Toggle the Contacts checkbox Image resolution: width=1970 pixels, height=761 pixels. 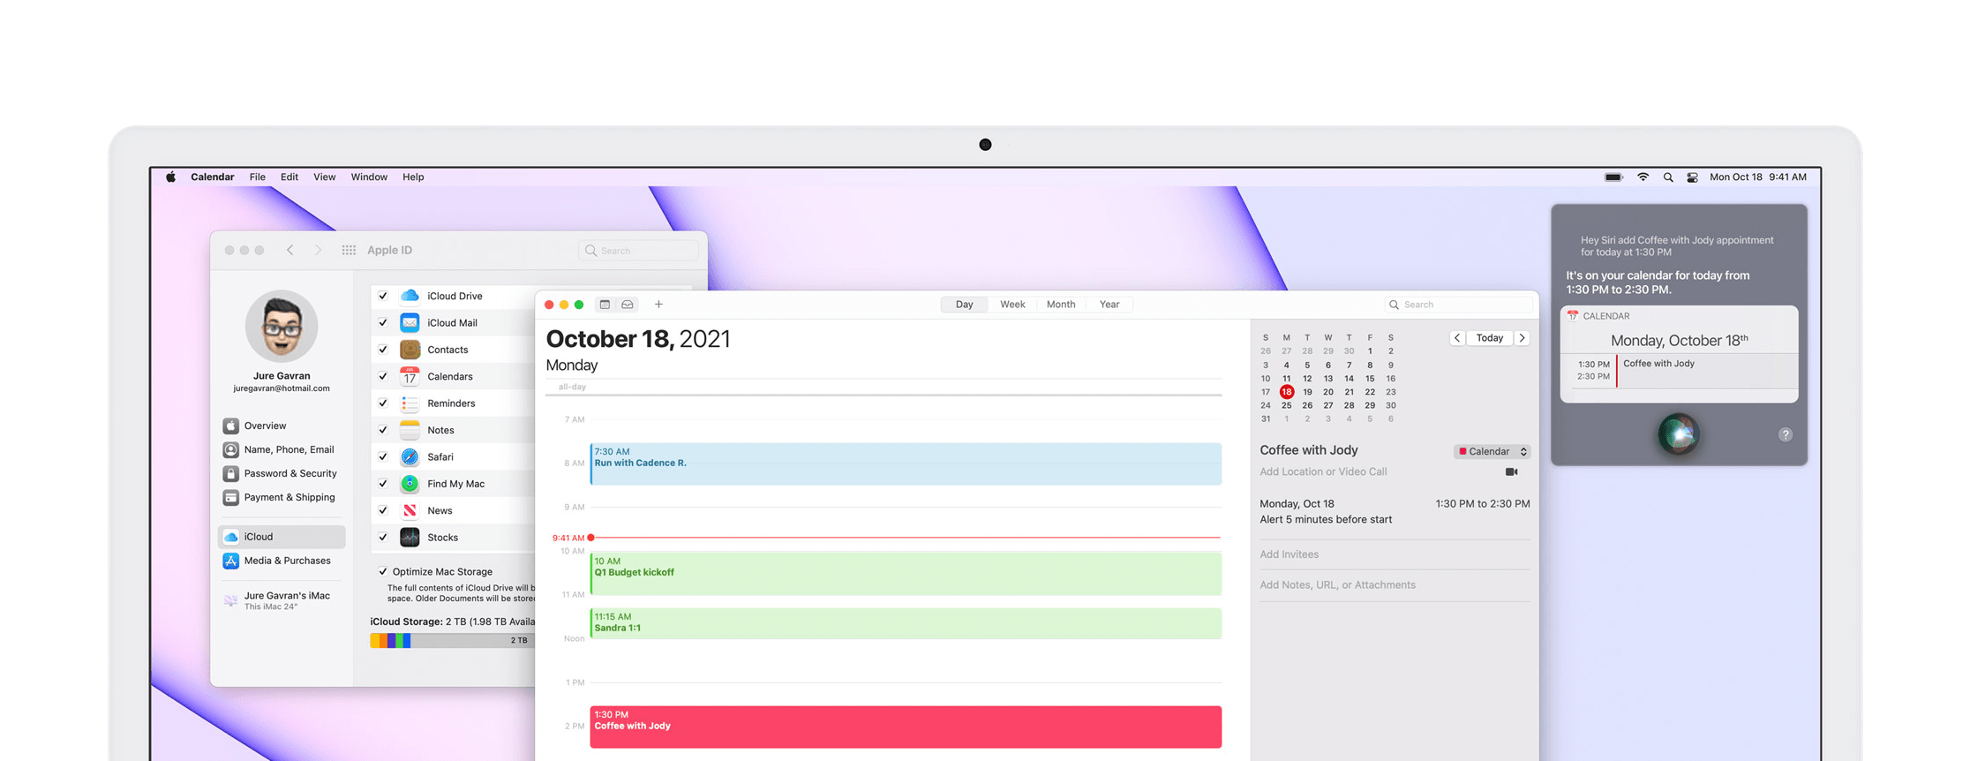pos(383,350)
